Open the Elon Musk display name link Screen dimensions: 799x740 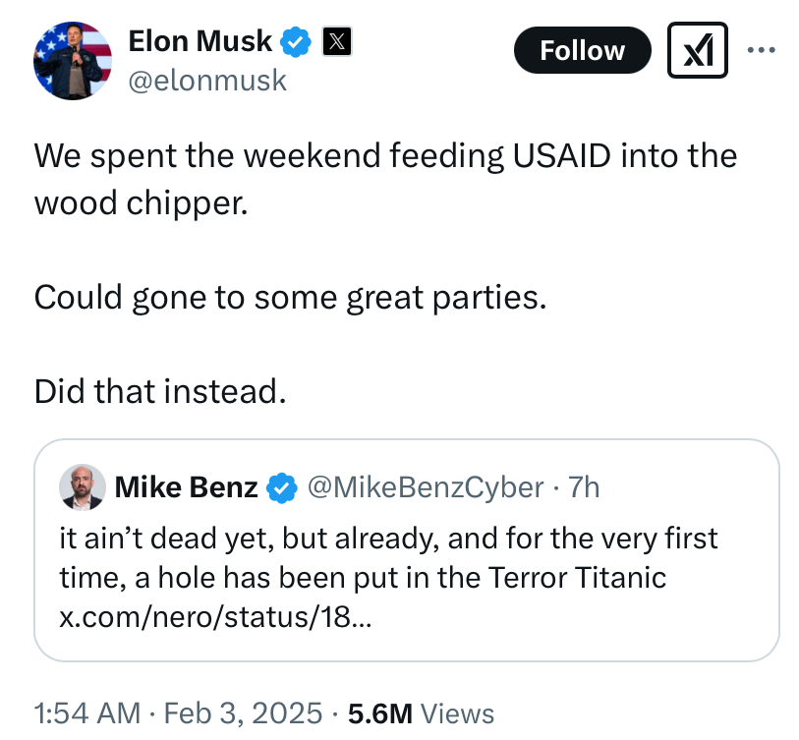pyautogui.click(x=200, y=41)
